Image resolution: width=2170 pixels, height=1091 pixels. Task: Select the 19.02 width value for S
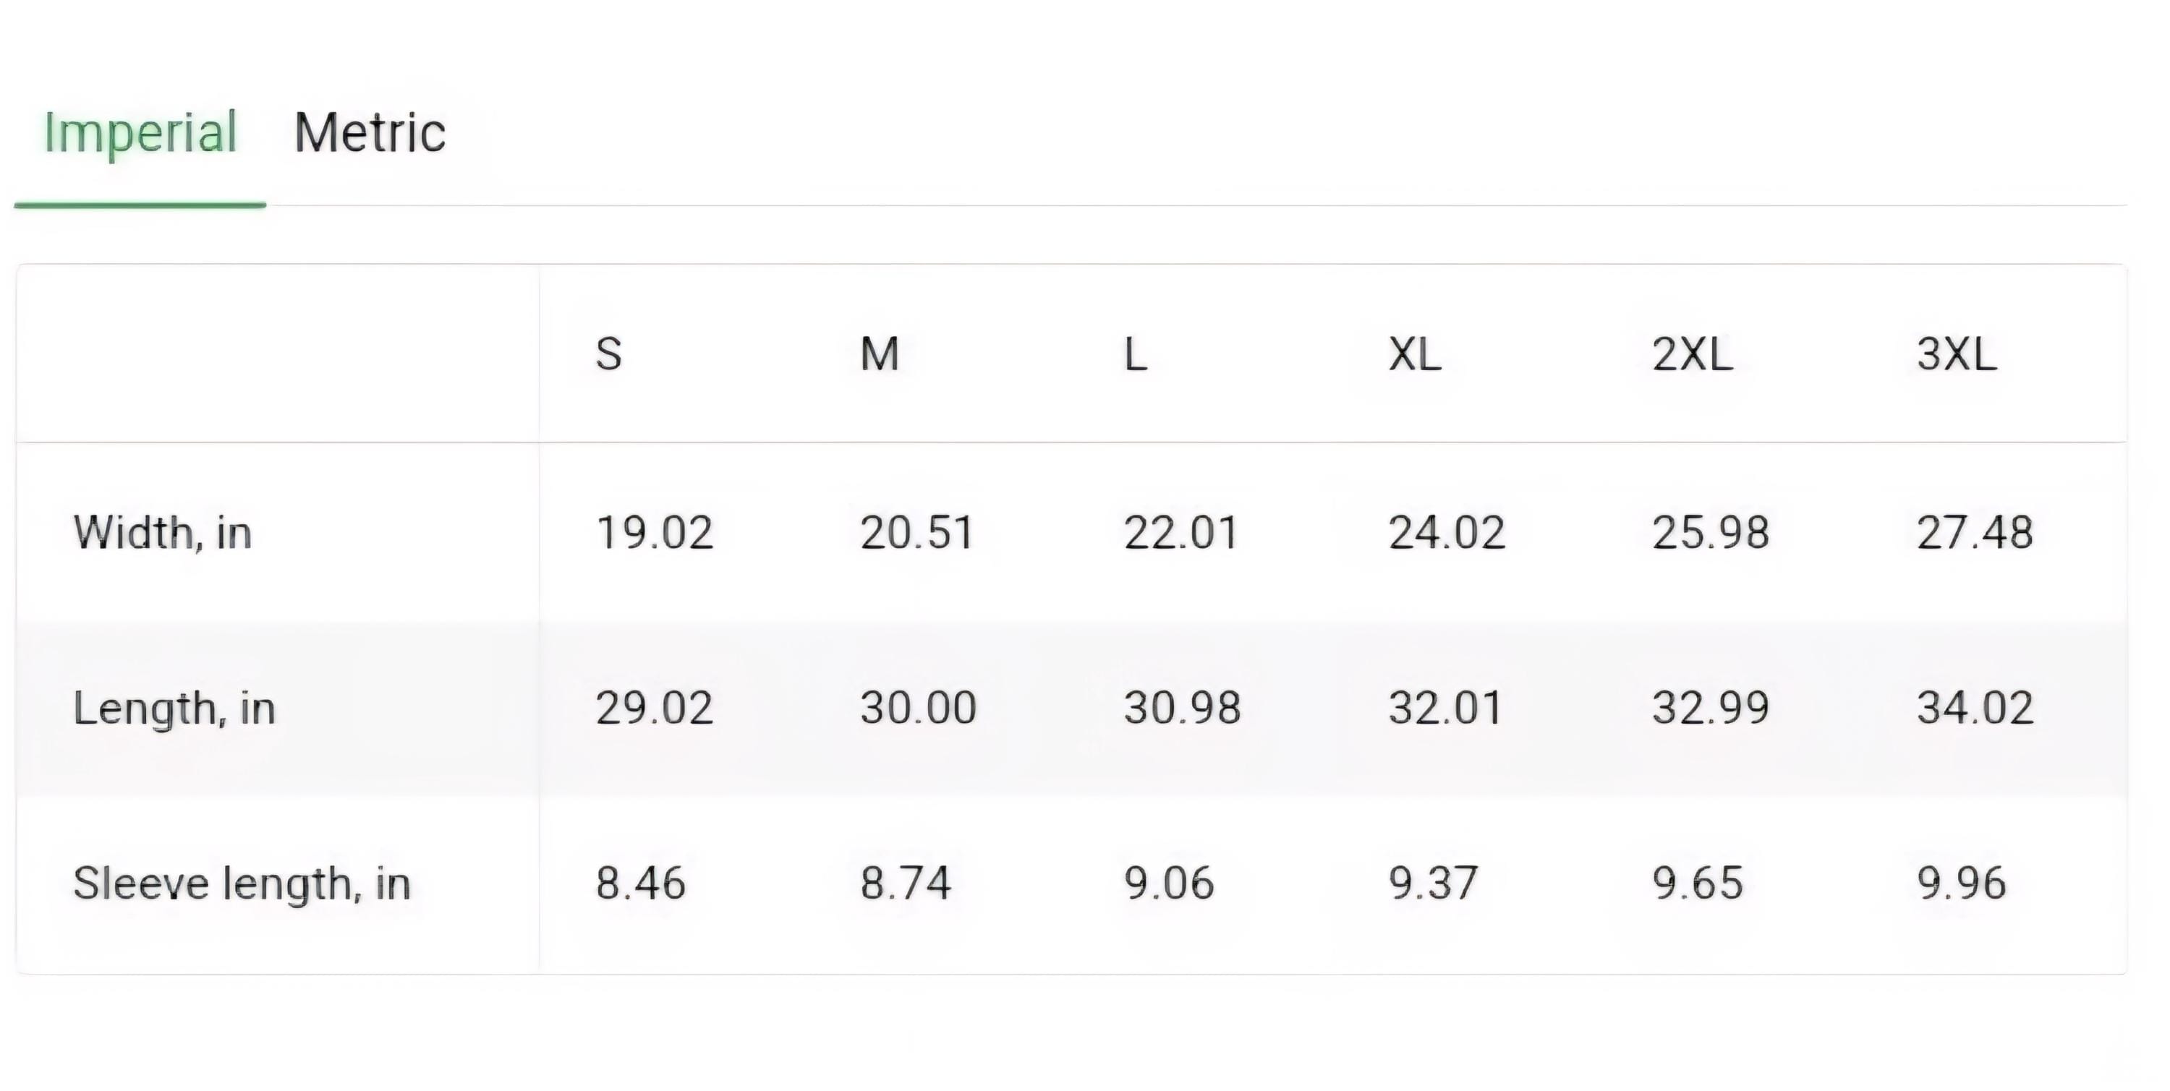[x=655, y=532]
